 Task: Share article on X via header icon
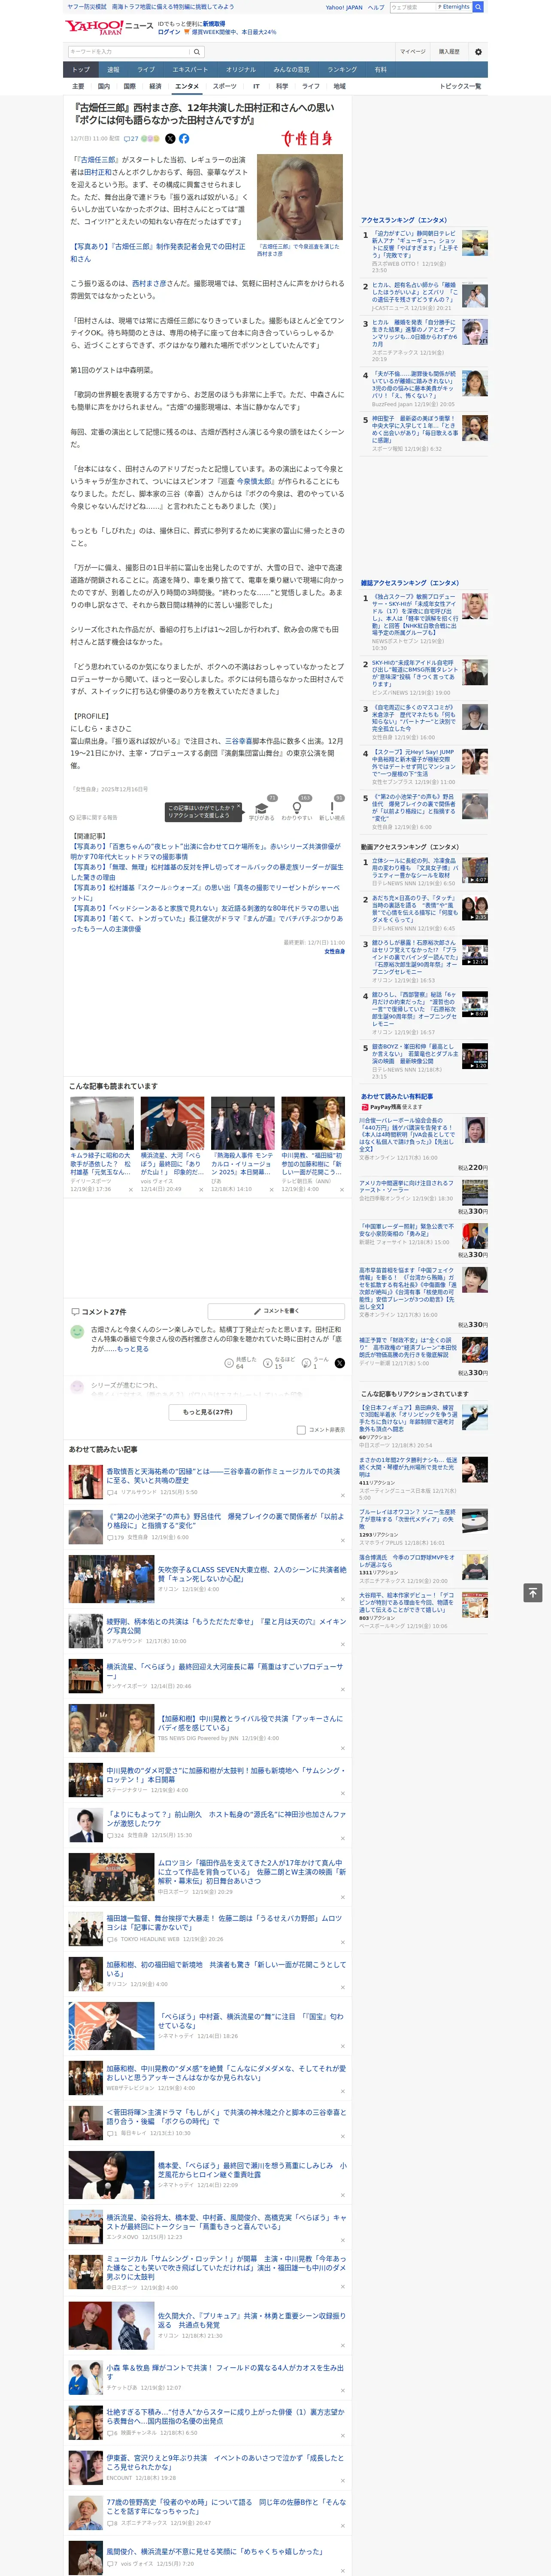[170, 139]
